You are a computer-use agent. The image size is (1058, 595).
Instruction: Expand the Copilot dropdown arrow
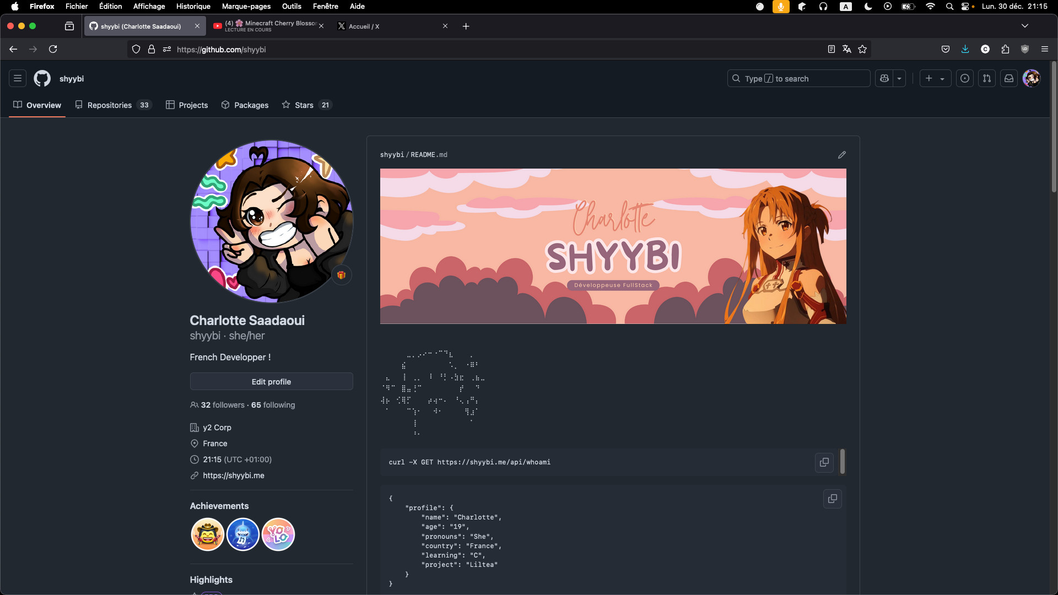(899, 78)
